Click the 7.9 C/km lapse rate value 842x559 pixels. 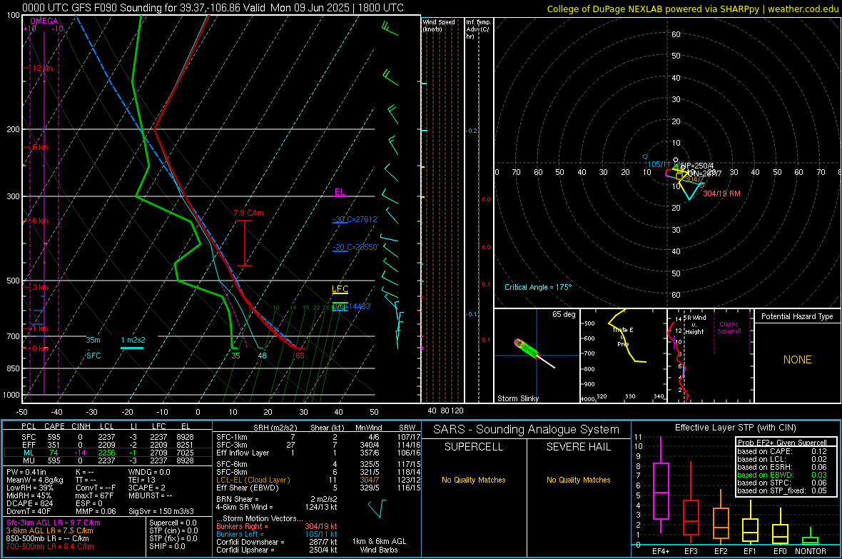(x=248, y=213)
